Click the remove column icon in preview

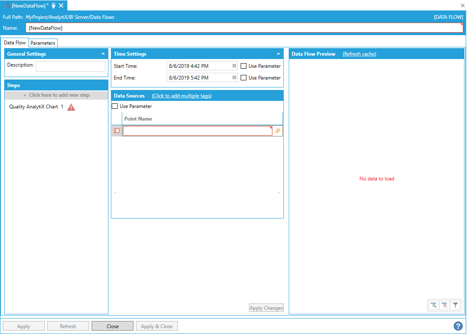(x=445, y=306)
